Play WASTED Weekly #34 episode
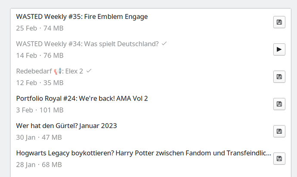Screen dimensions: 297x177 [x=279, y=49]
